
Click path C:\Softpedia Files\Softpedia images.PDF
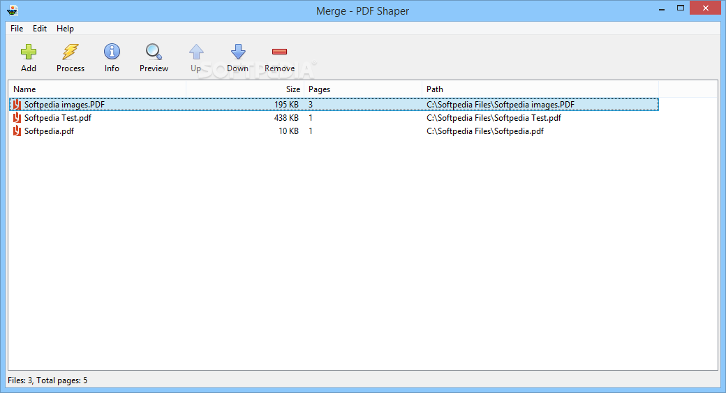pos(501,105)
